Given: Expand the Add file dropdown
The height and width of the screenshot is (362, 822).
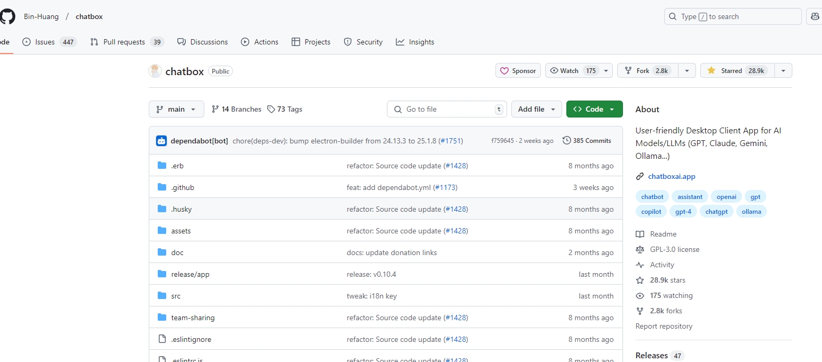Looking at the screenshot, I should tap(537, 109).
